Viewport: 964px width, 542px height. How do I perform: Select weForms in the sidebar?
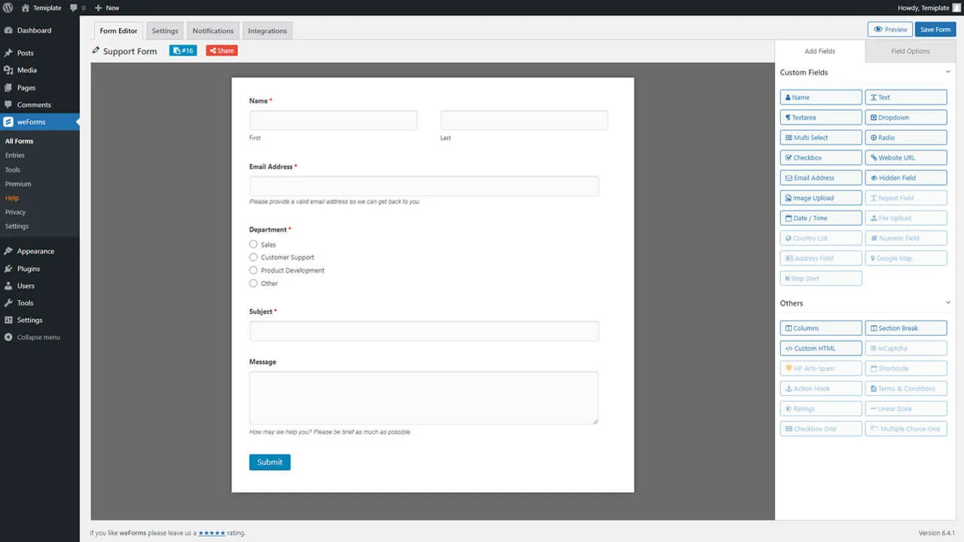coord(40,122)
